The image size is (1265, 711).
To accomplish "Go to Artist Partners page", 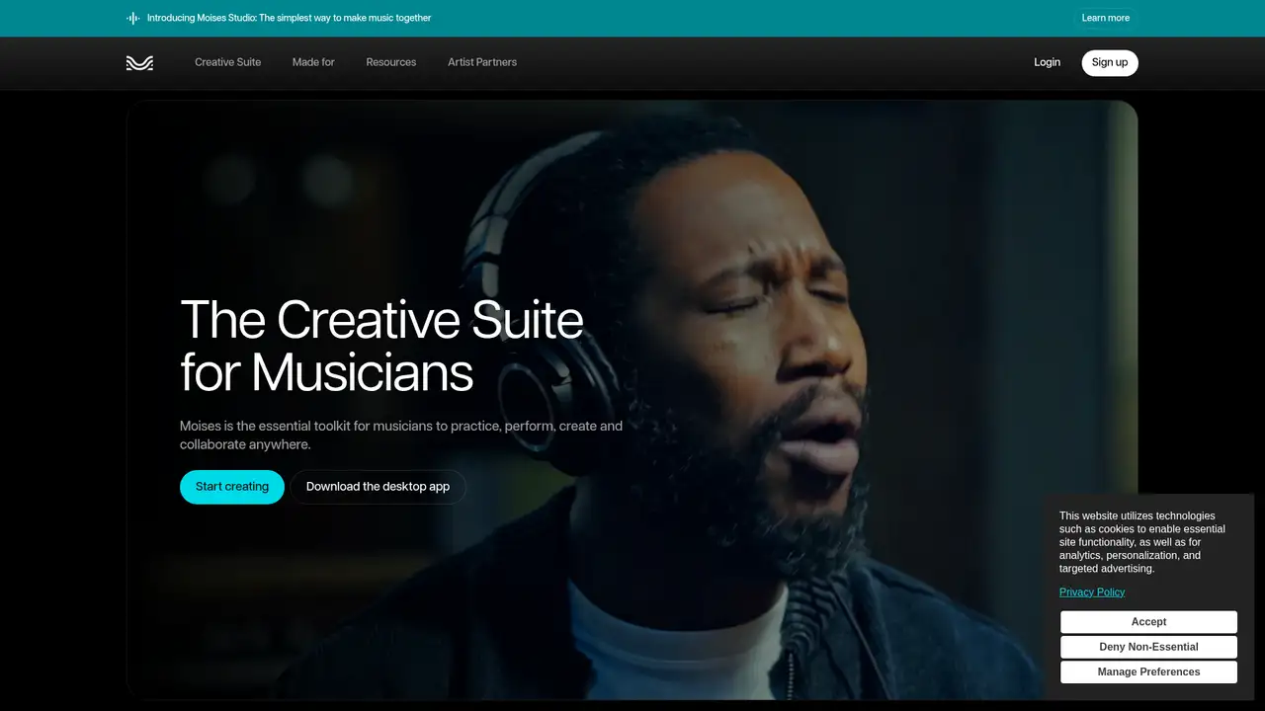I will [482, 62].
